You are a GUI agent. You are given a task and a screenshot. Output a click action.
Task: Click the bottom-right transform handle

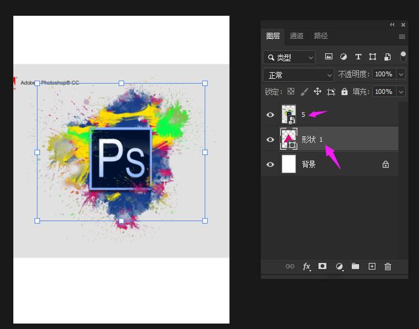tap(205, 221)
